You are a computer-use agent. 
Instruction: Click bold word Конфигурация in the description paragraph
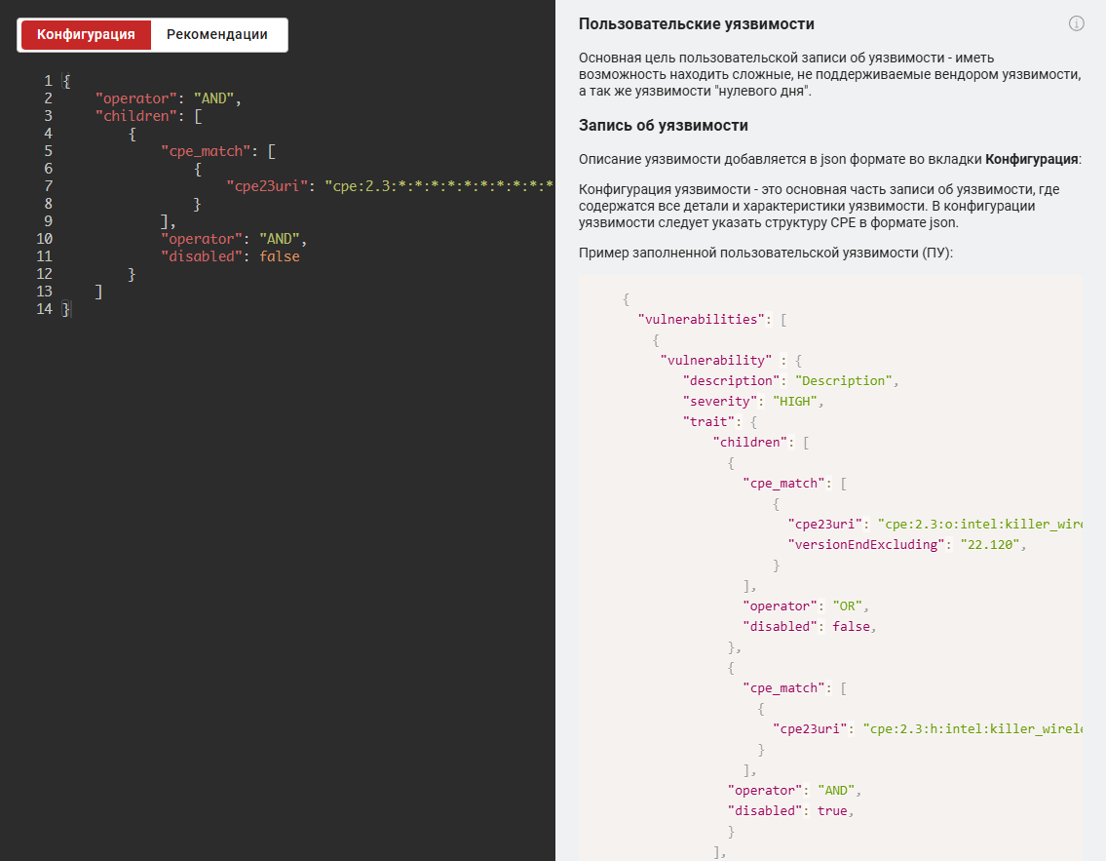point(1031,160)
